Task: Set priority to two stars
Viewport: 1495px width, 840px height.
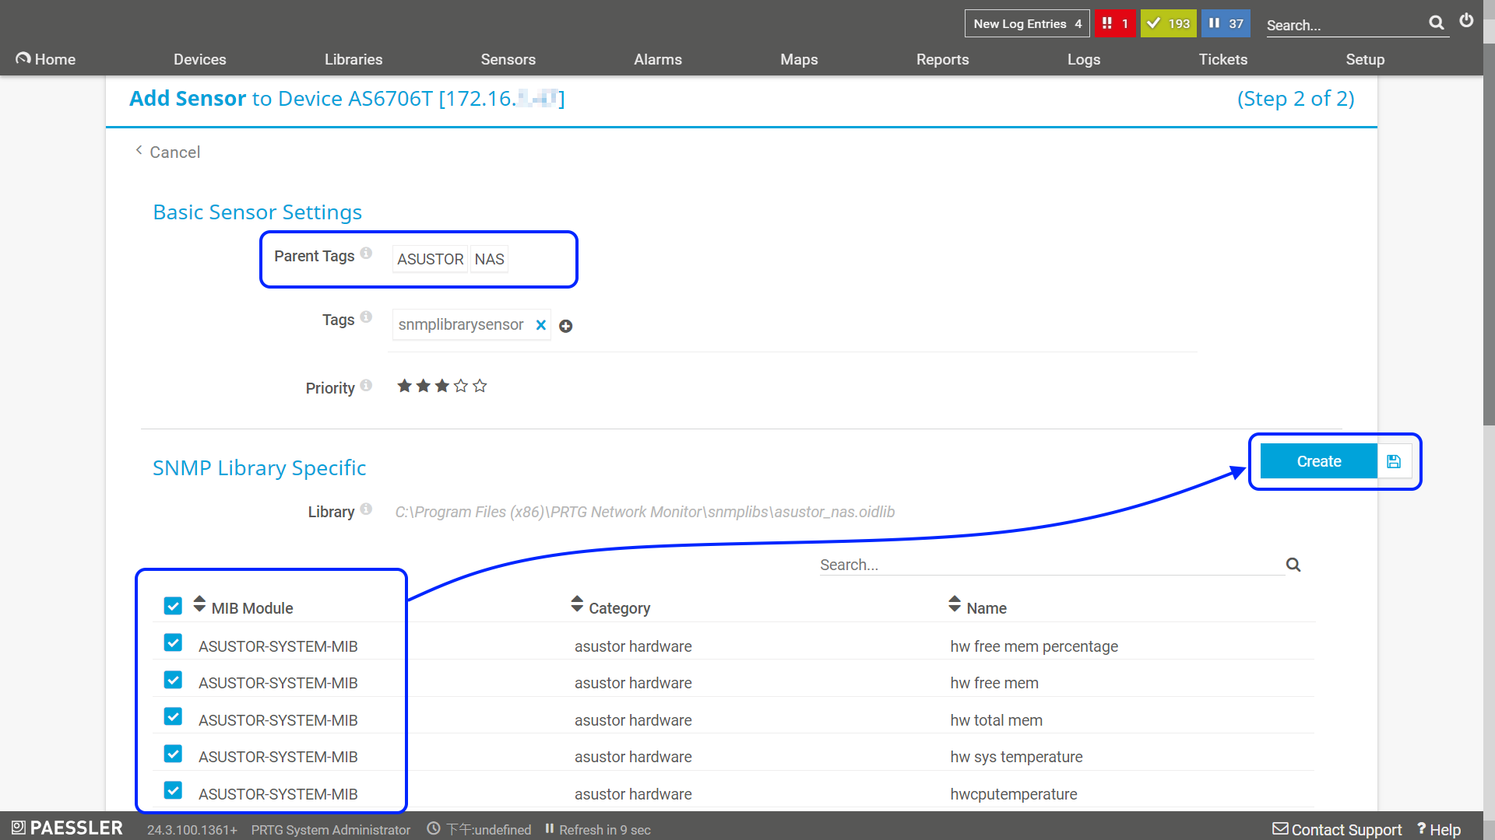Action: point(423,386)
